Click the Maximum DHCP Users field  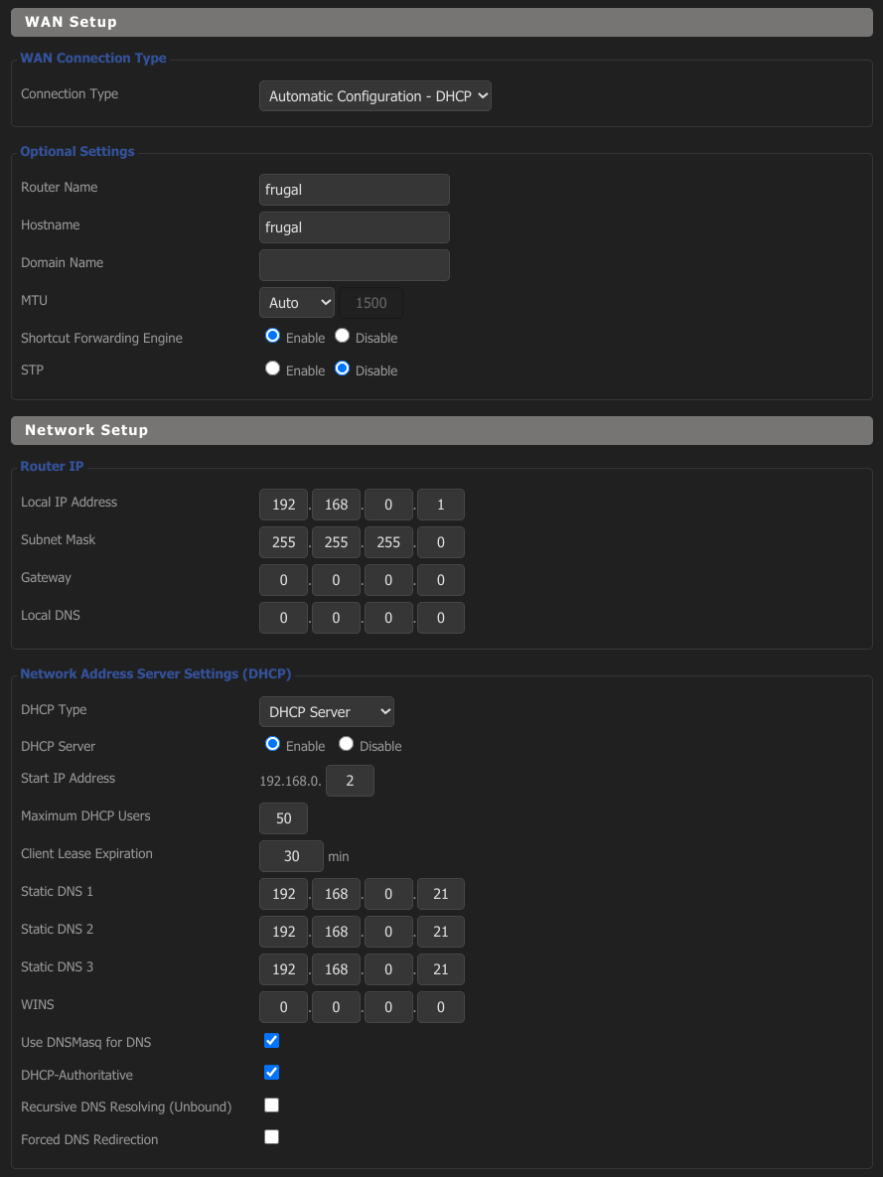click(x=283, y=818)
